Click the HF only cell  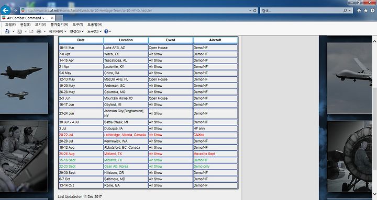(215, 128)
